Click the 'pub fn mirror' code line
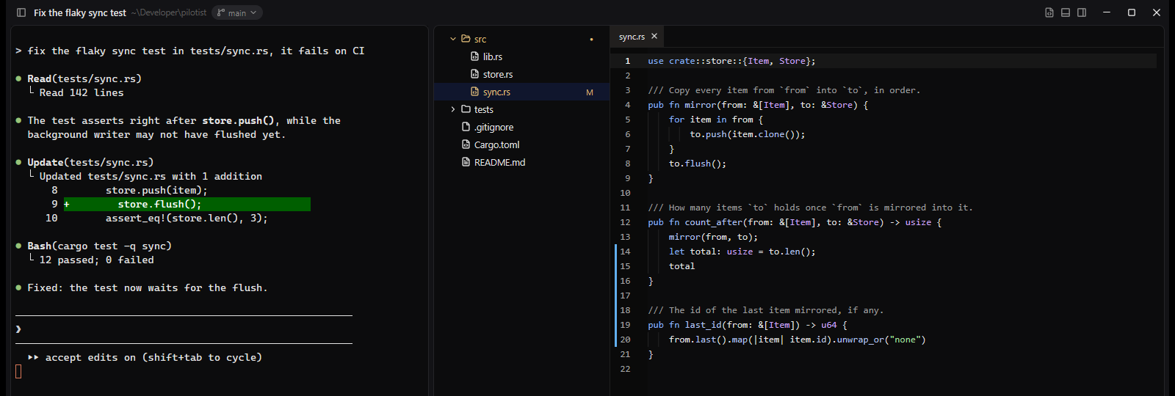1175x396 pixels. pos(758,105)
